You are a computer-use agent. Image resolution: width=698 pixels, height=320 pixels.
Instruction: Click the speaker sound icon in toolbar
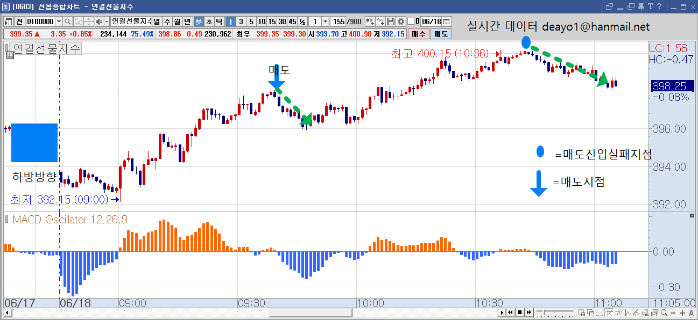98,21
